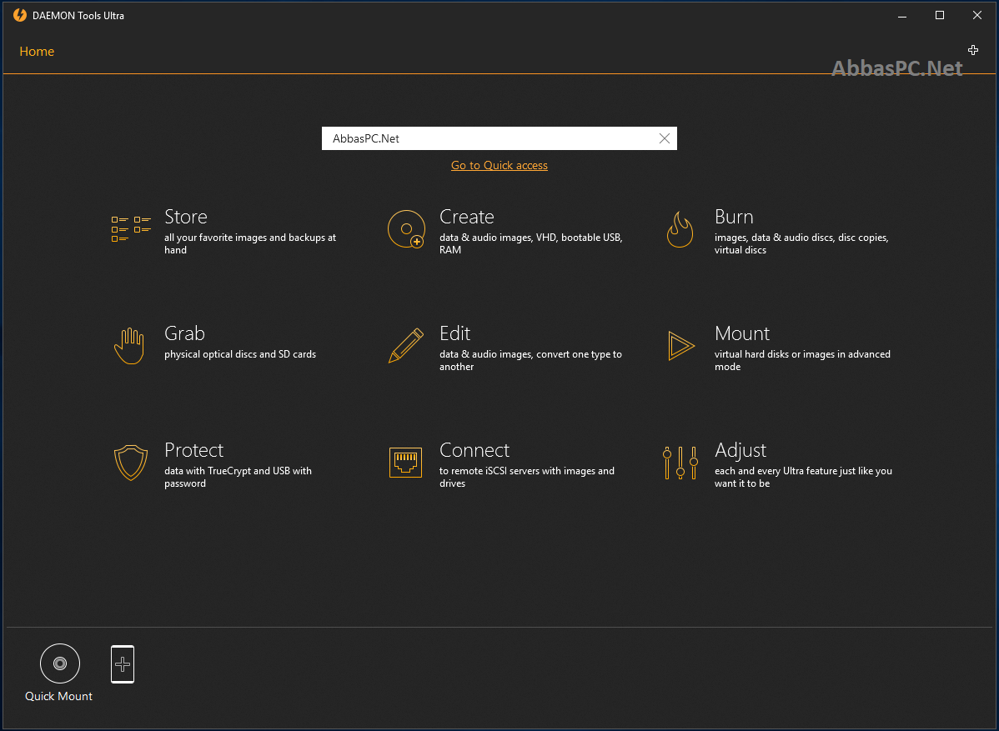Screen dimensions: 999x731
Task: Click the Adjust sliders icon
Action: [x=680, y=463]
